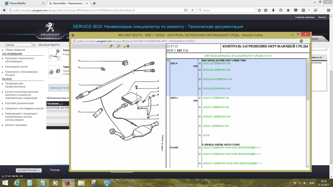Sort by the Название column header

(x=53, y=104)
